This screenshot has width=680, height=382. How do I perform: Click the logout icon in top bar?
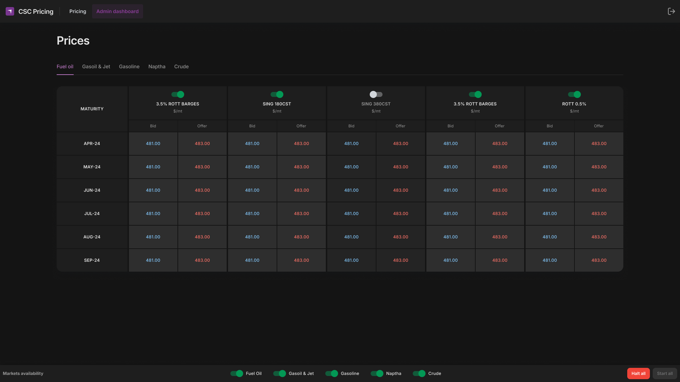tap(671, 11)
